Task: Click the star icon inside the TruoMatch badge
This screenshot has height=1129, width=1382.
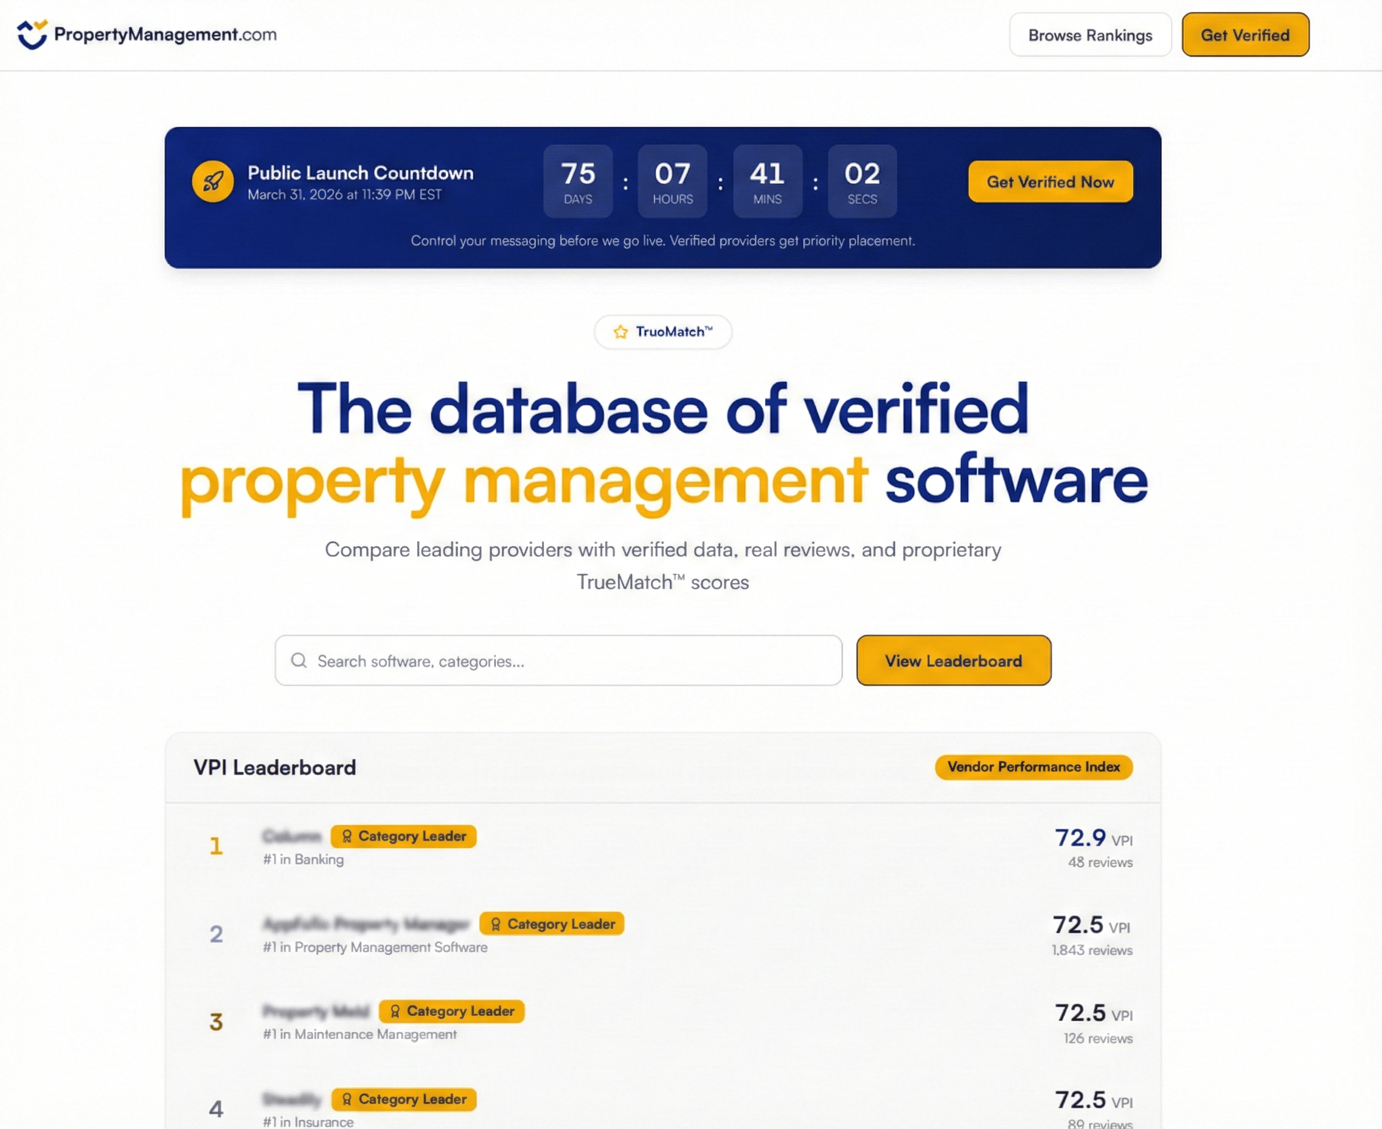Action: pos(620,332)
